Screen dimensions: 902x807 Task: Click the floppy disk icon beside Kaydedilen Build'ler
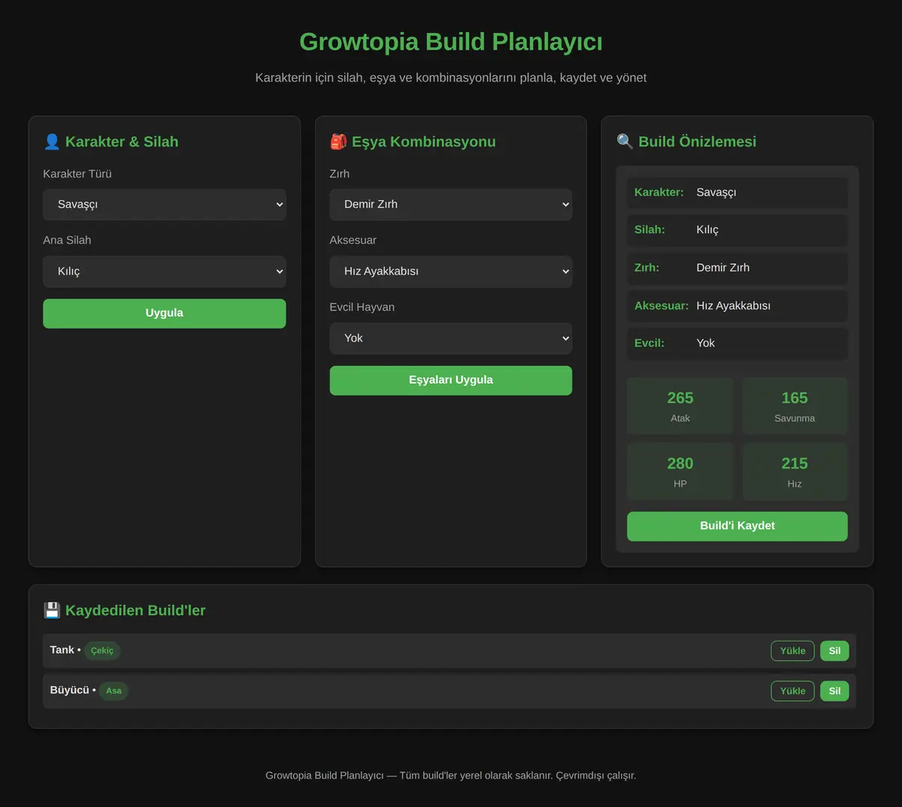52,610
